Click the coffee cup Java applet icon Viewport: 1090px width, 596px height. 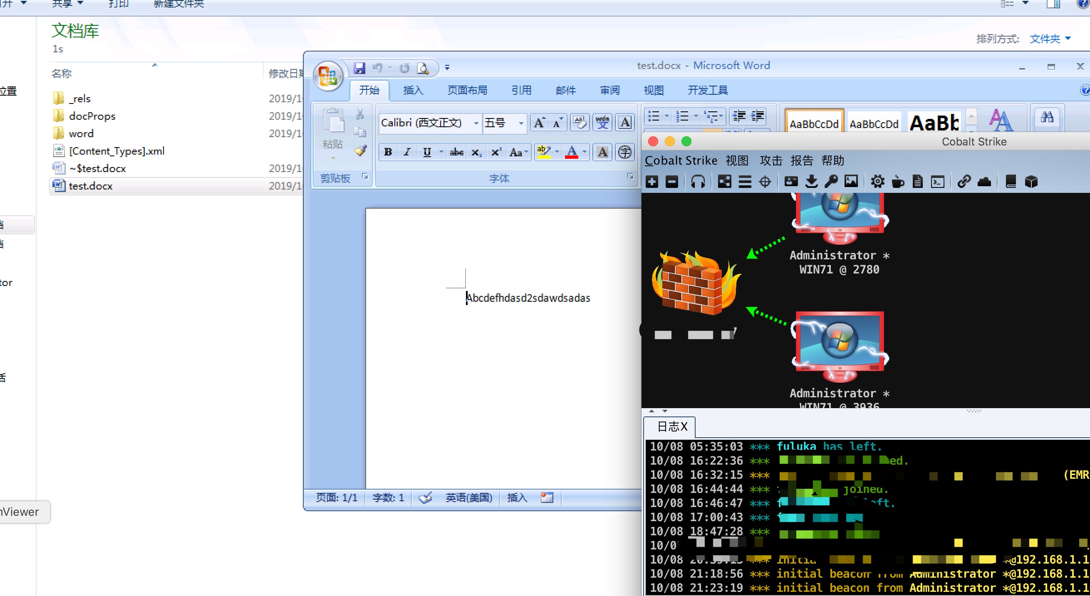tap(898, 182)
